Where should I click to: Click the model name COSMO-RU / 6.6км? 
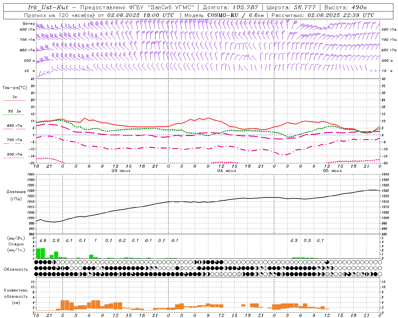tap(235, 15)
